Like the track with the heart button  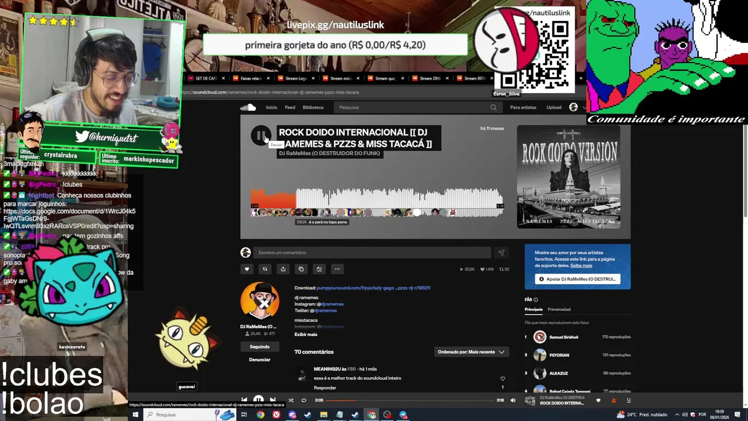247,269
